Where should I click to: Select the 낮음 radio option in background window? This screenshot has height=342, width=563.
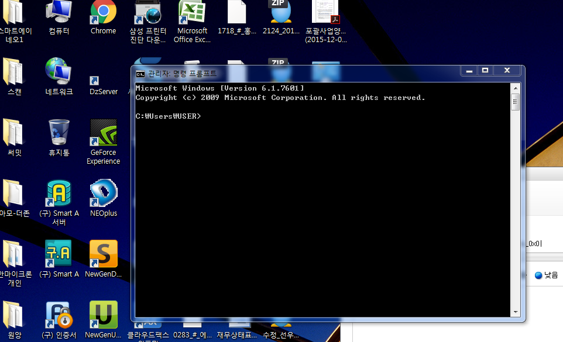pos(538,275)
